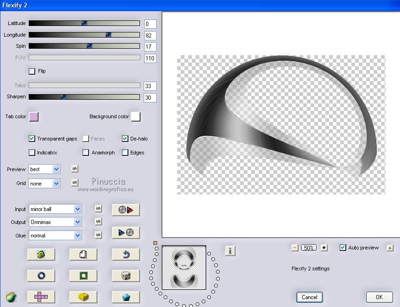The height and width of the screenshot is (307, 400).
Task: Uncheck Transparent gaps
Action: tap(32, 139)
